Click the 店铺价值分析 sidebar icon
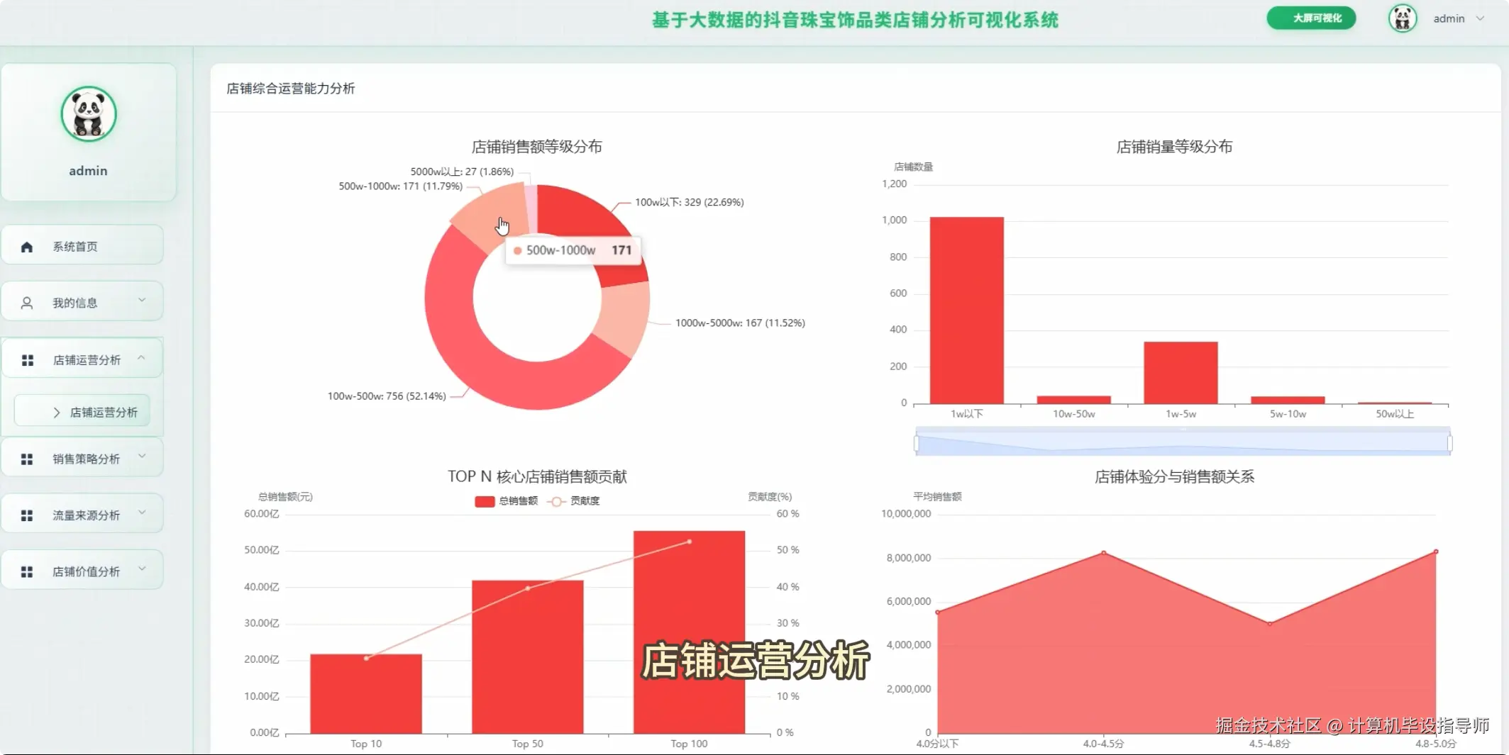1509x755 pixels. pyautogui.click(x=28, y=571)
